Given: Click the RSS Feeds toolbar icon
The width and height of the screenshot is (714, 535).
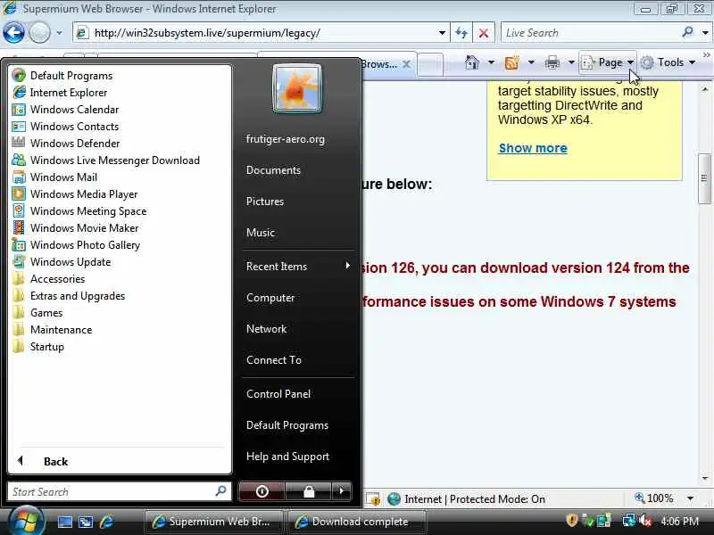Looking at the screenshot, I should tap(511, 62).
